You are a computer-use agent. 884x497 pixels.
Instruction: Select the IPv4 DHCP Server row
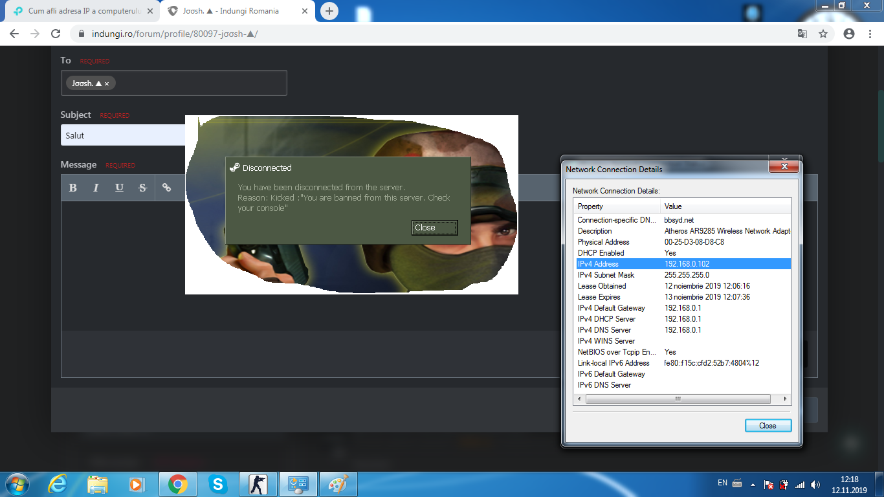tap(683, 319)
